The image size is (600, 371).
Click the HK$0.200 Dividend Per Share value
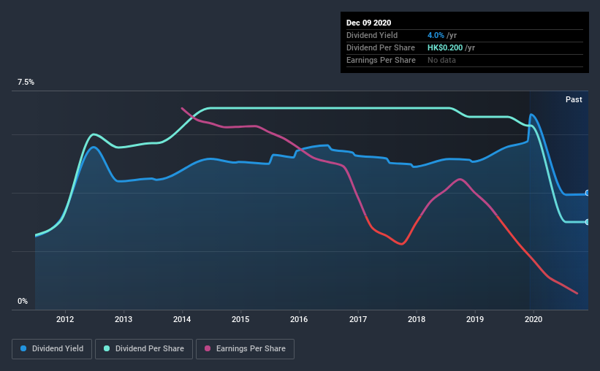[445, 47]
